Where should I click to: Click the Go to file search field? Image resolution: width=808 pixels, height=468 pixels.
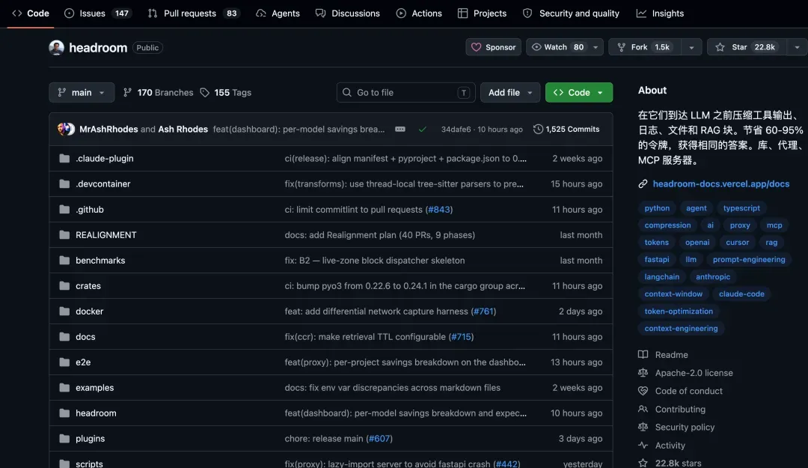click(x=405, y=92)
